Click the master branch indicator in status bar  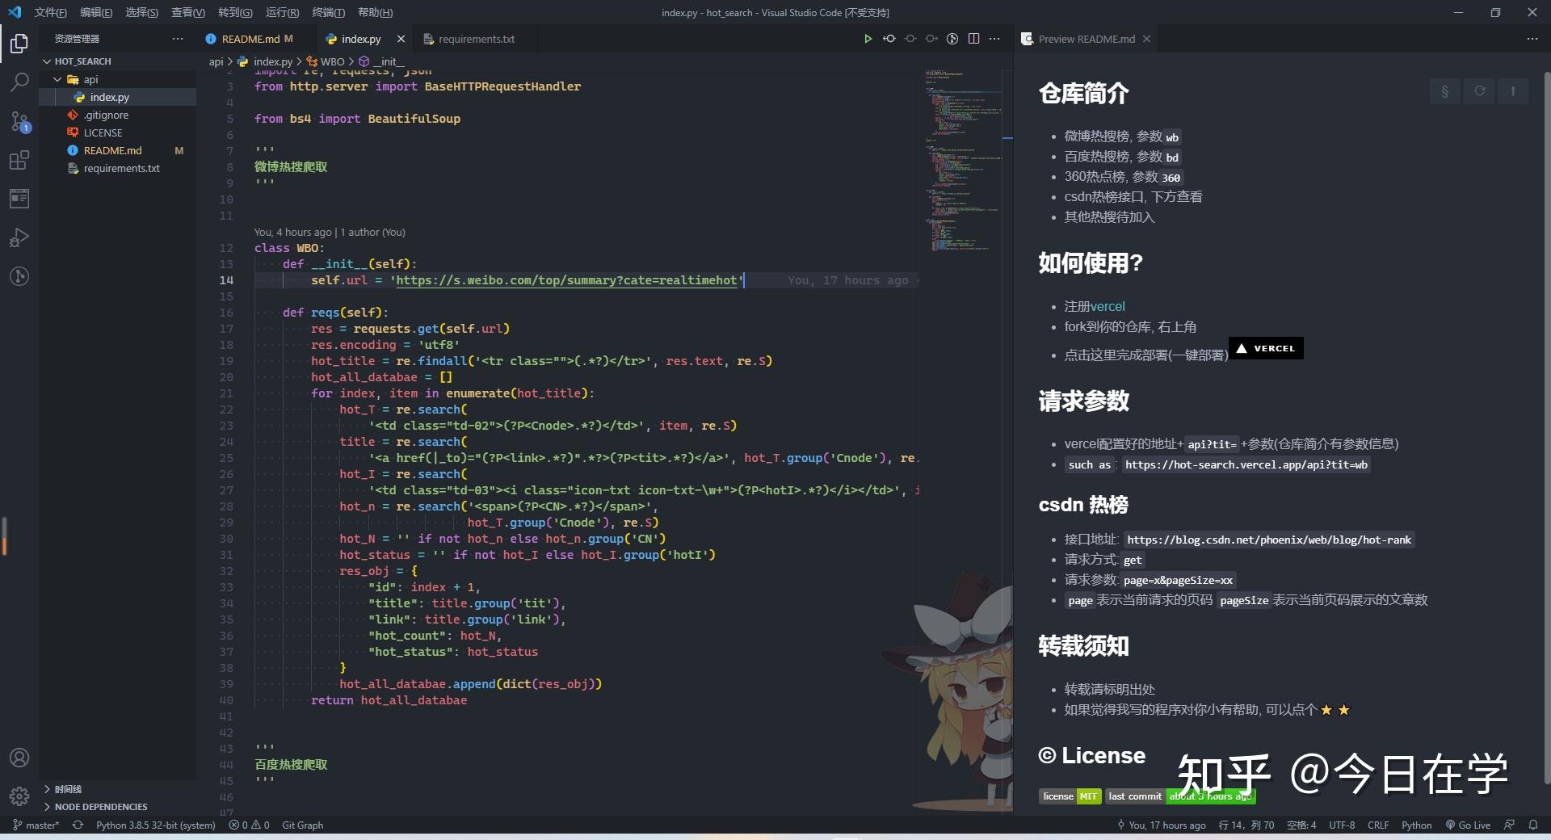pos(36,825)
